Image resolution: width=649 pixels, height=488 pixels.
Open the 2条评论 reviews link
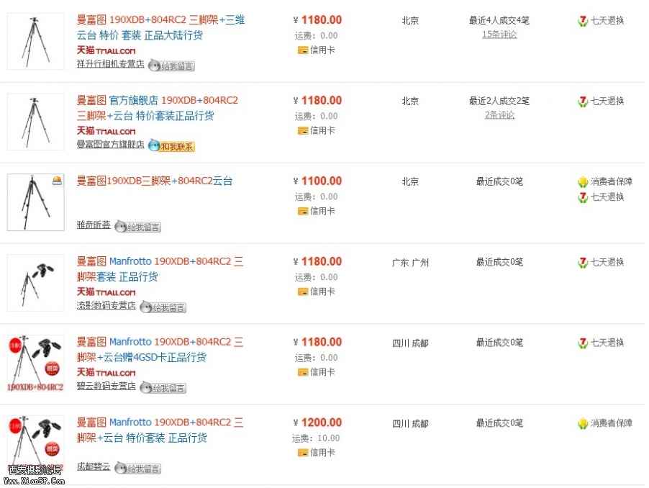[499, 114]
